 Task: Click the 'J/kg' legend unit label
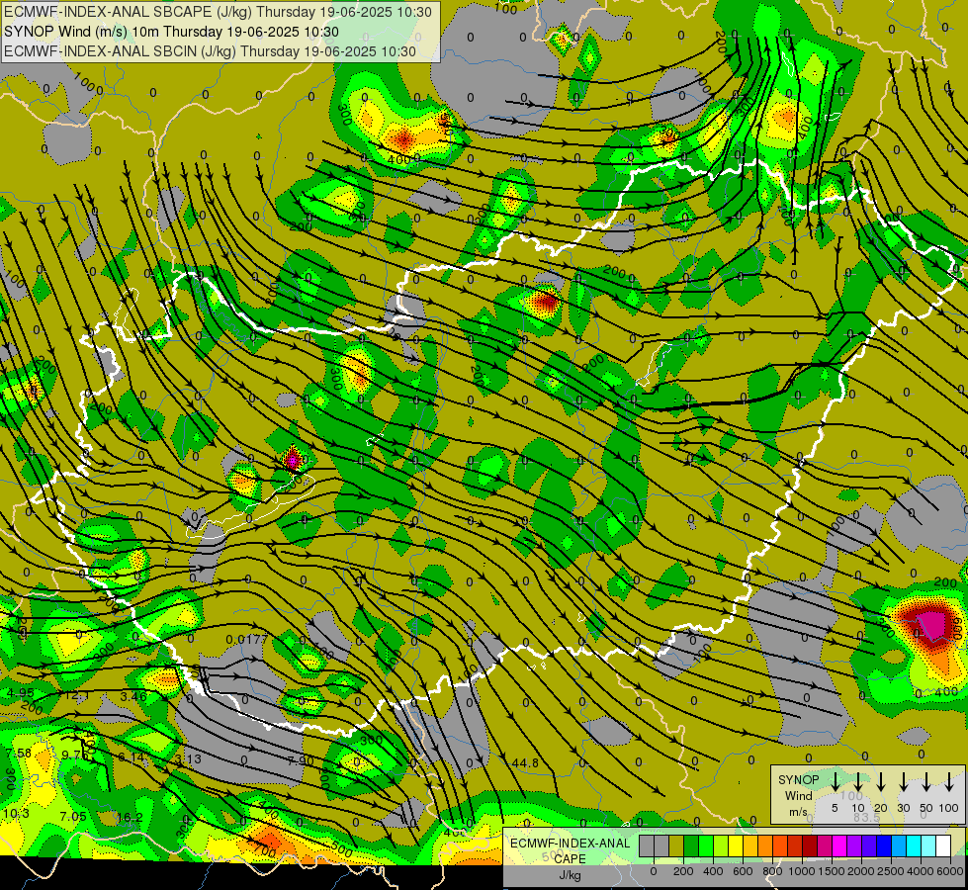570,875
